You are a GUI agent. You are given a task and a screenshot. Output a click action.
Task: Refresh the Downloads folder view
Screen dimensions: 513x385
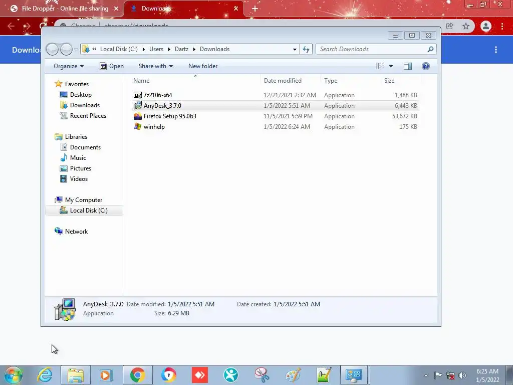tap(306, 49)
